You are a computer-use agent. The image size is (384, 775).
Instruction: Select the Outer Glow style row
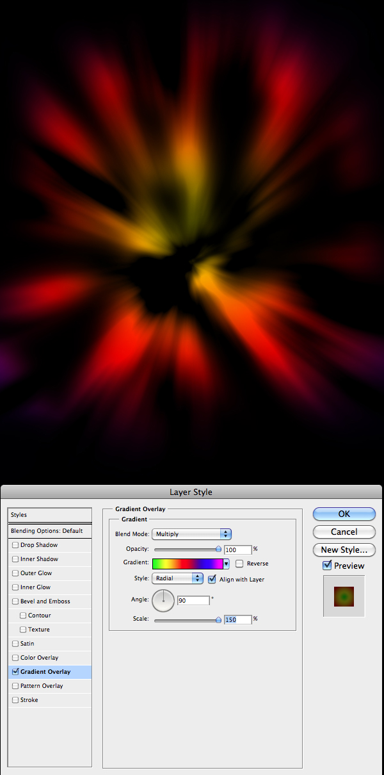[49, 573]
